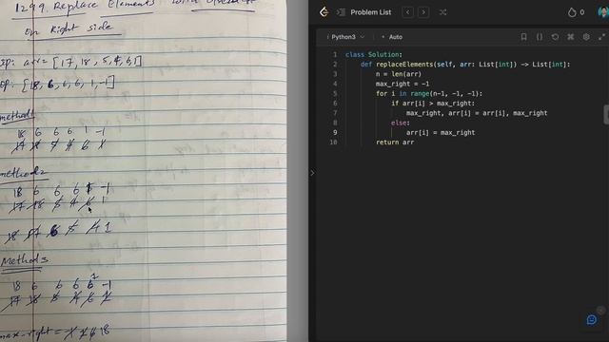Image resolution: width=609 pixels, height=342 pixels.
Task: Click line number 9 in the editor
Action: click(335, 132)
